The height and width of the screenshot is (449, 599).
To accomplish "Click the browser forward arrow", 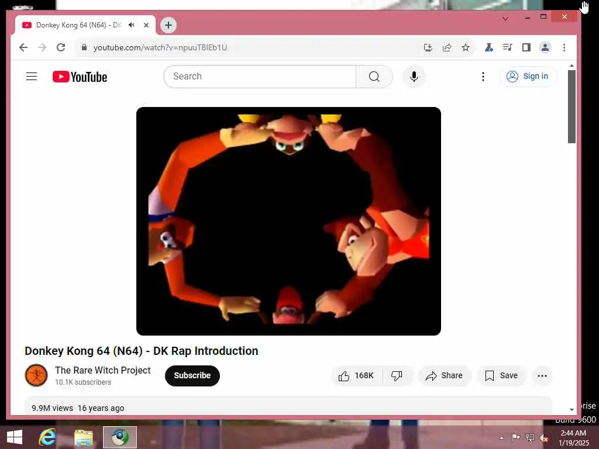I will point(42,47).
